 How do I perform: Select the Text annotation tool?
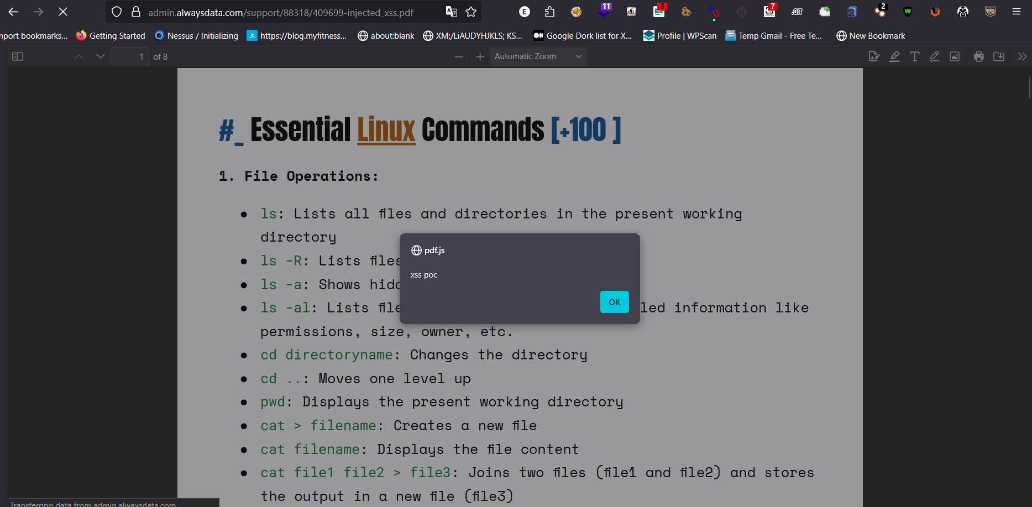tap(914, 56)
